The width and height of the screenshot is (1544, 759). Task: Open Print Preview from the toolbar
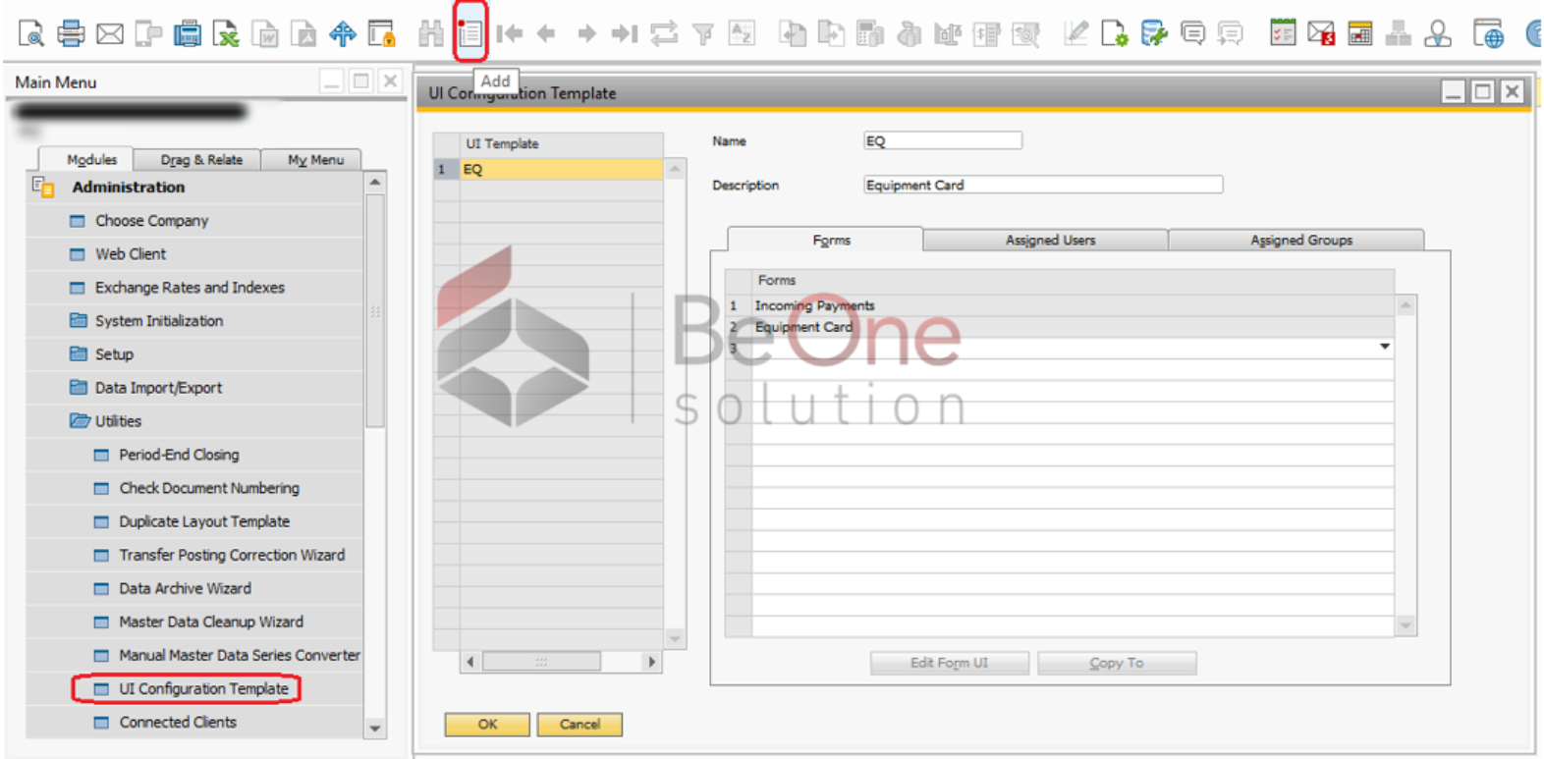coord(31,33)
